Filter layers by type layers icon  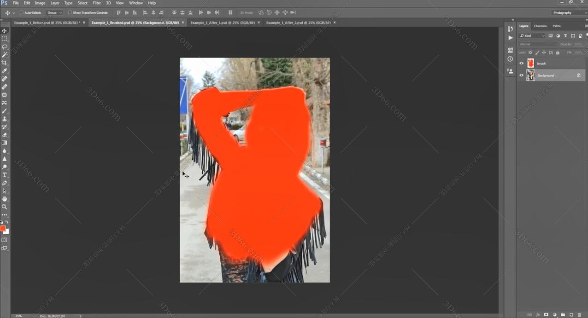coord(565,36)
